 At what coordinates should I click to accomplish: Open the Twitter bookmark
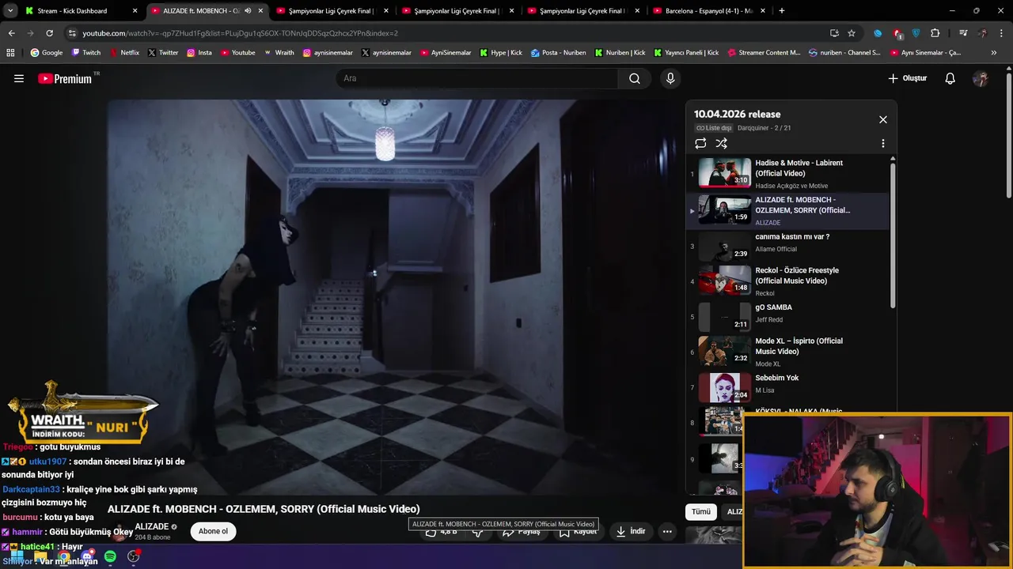[163, 53]
